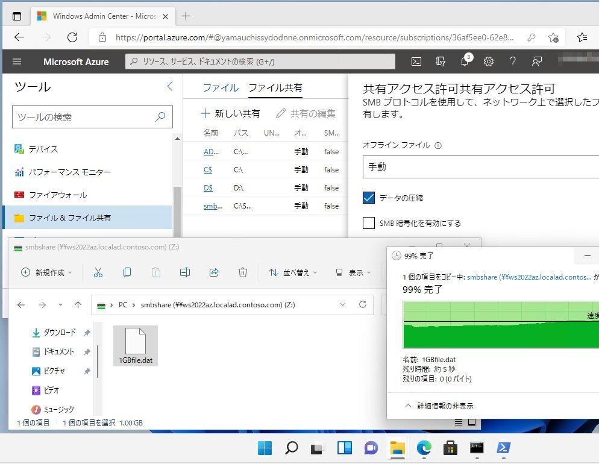Viewport: 599px width, 464px height.
Task: Switch to ファイル tab
Action: click(x=221, y=87)
